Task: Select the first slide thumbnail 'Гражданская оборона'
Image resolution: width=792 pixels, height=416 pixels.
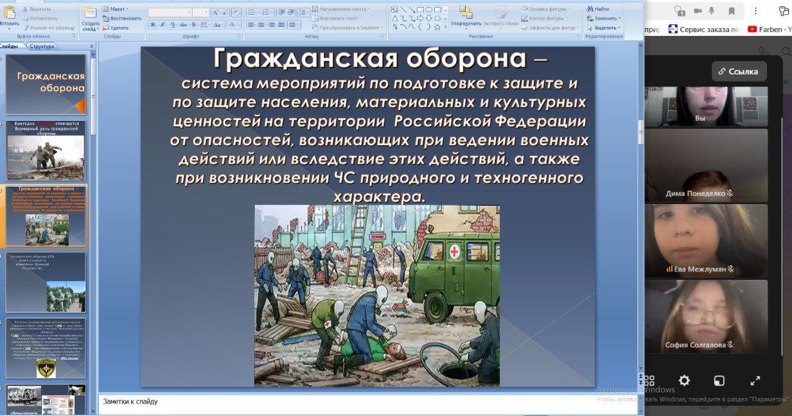Action: pyautogui.click(x=46, y=85)
